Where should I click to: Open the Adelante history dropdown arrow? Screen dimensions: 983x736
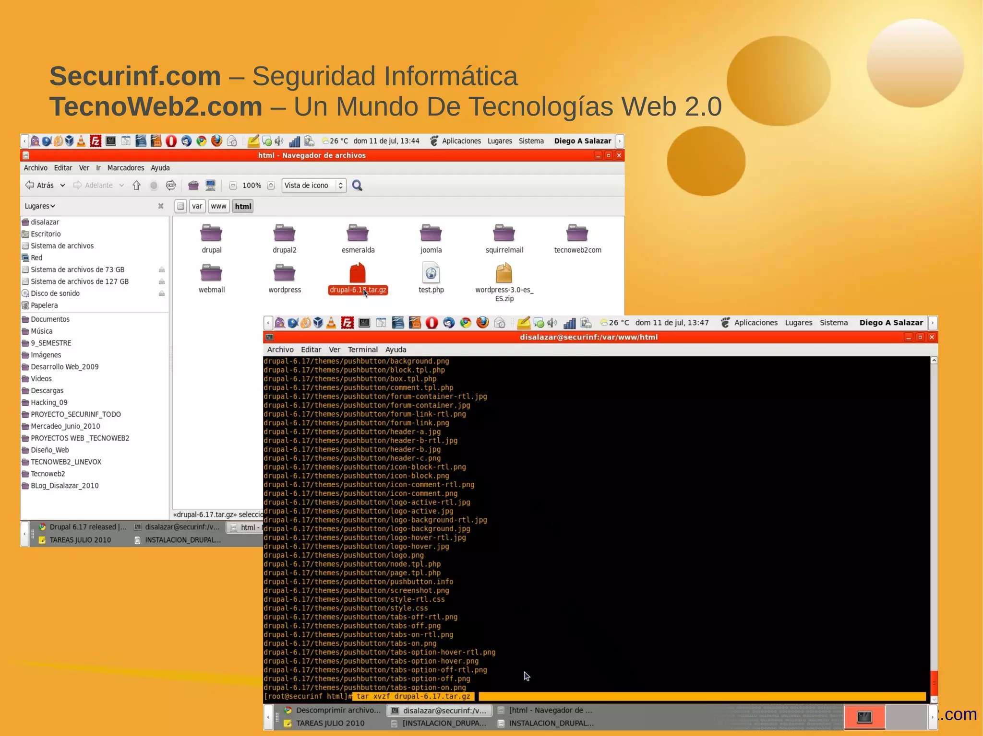[x=121, y=185]
